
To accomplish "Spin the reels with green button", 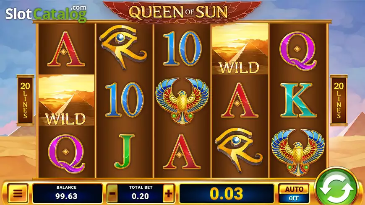I will [x=337, y=187].
